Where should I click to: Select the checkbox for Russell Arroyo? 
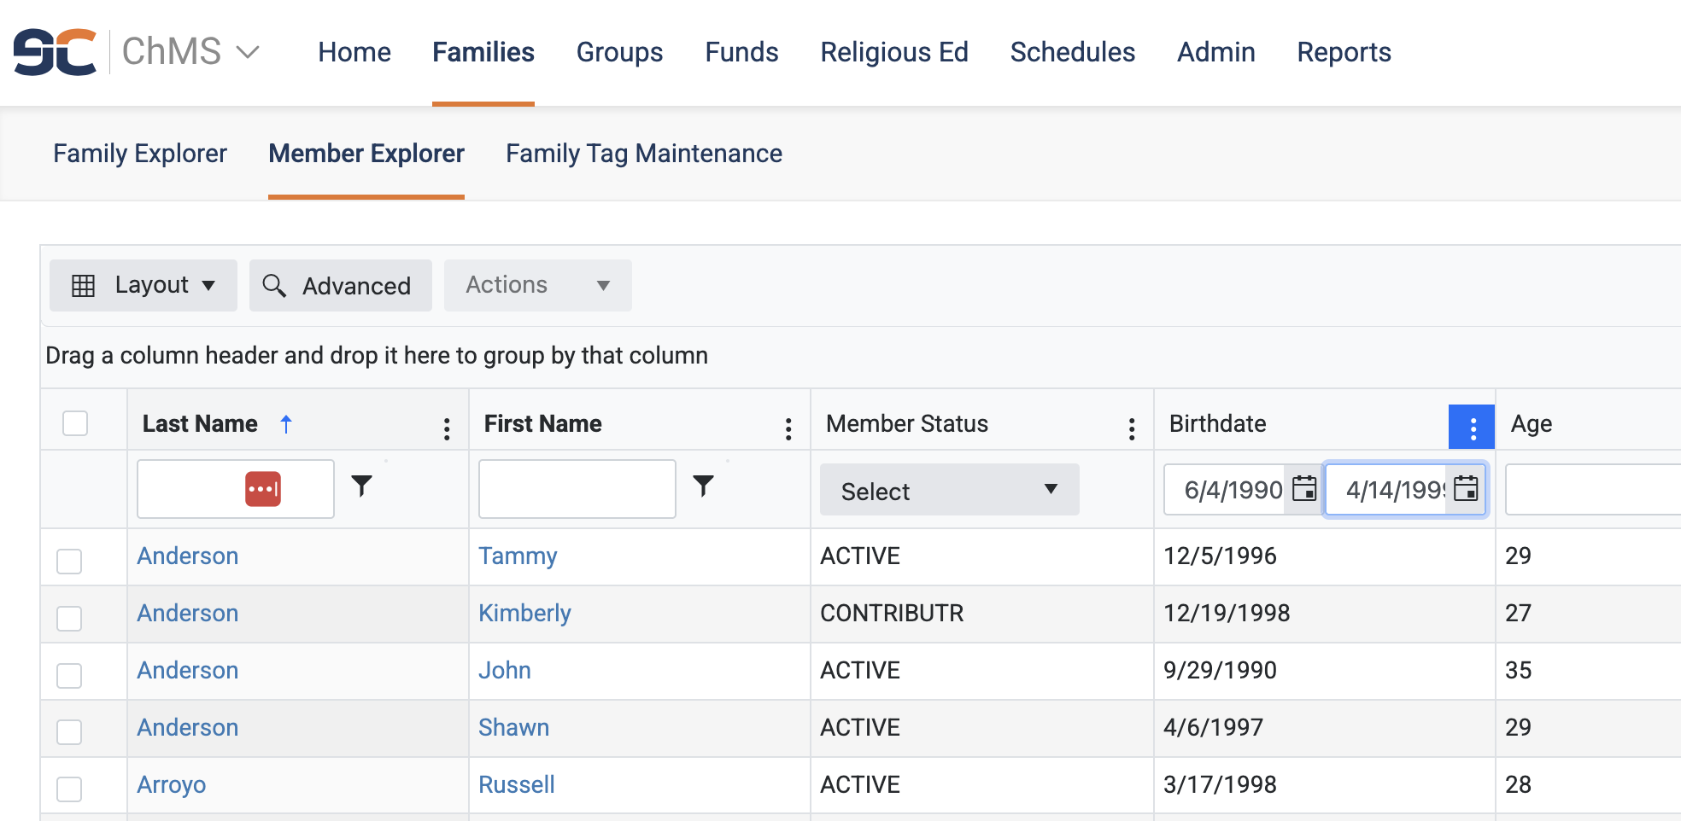(x=69, y=789)
